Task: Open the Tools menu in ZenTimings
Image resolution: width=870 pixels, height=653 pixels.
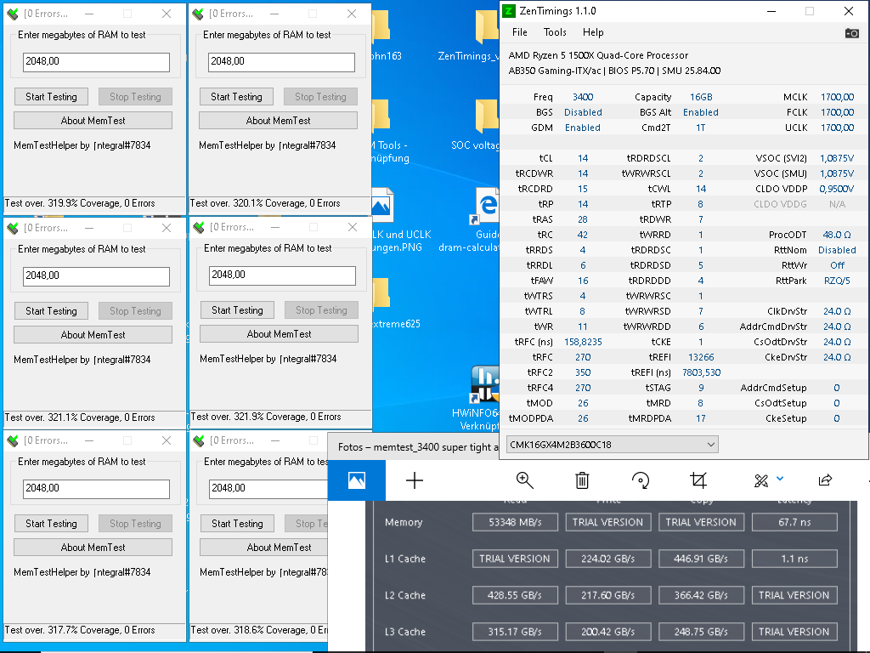Action: pyautogui.click(x=555, y=32)
